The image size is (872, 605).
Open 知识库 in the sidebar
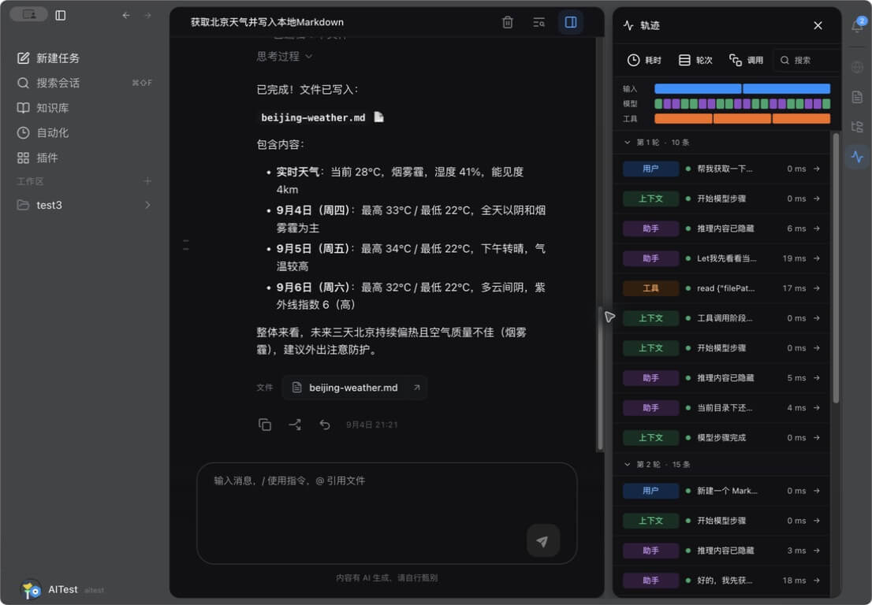[x=84, y=108]
